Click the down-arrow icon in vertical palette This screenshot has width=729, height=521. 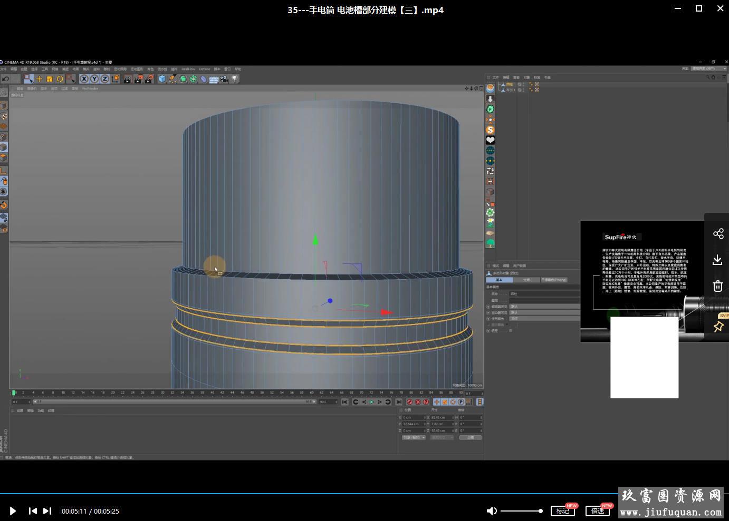[490, 99]
